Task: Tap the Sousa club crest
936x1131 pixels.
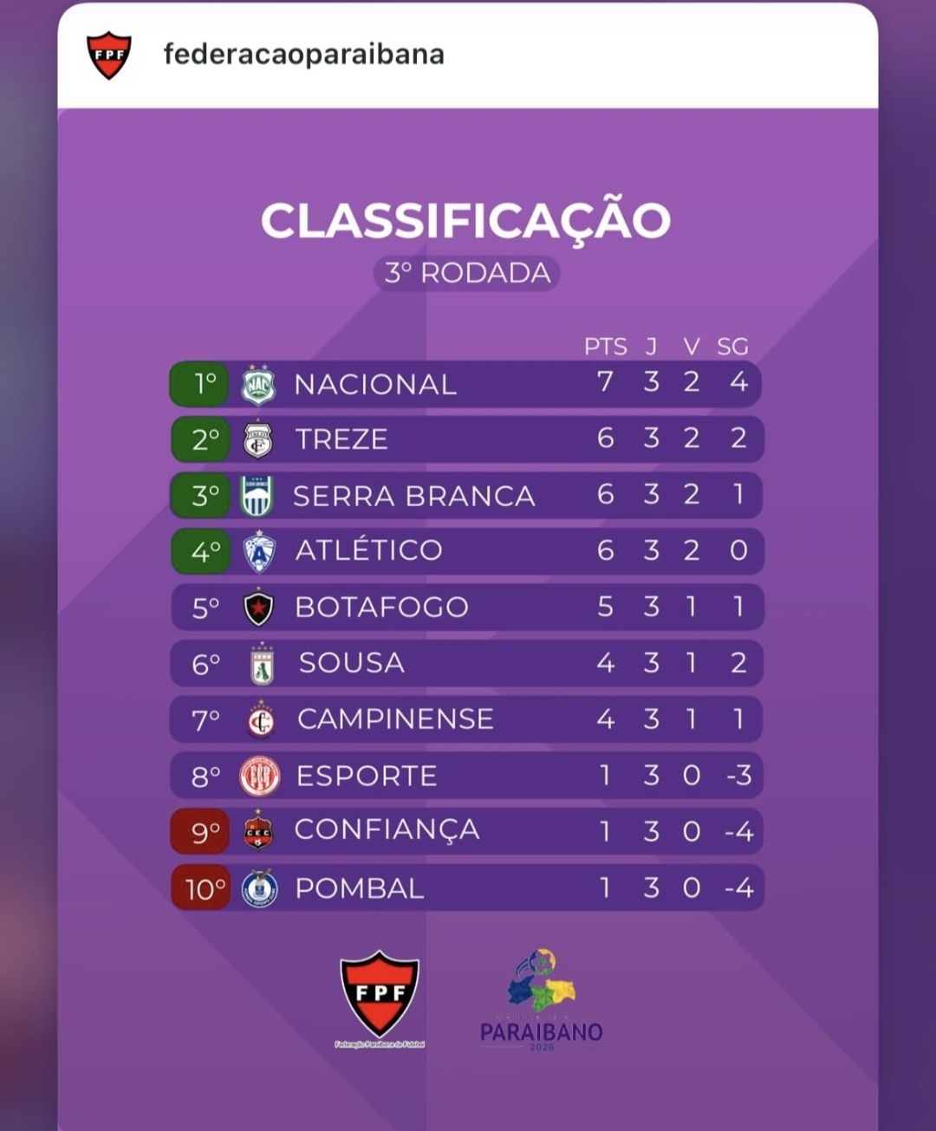Action: pyautogui.click(x=262, y=665)
